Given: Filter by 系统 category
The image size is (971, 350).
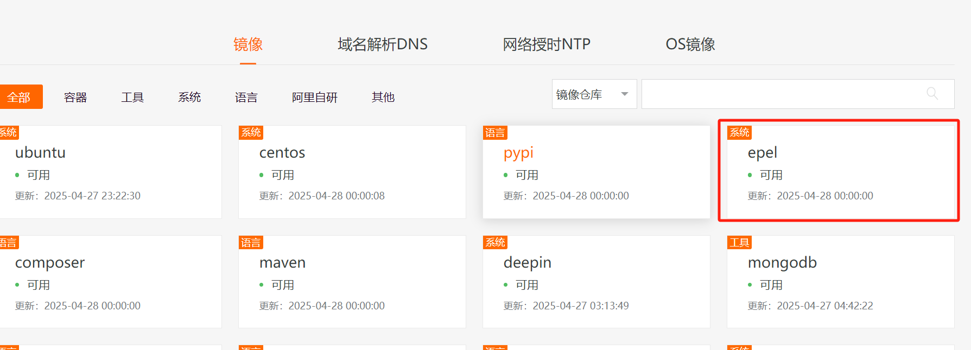Looking at the screenshot, I should click(189, 98).
